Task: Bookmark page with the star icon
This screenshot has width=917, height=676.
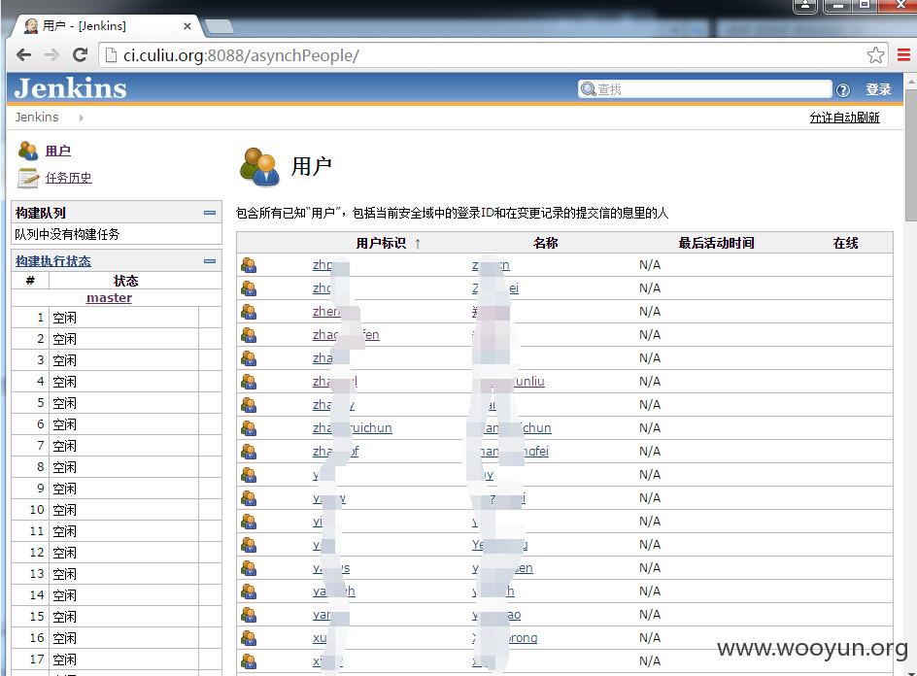Action: 875,55
